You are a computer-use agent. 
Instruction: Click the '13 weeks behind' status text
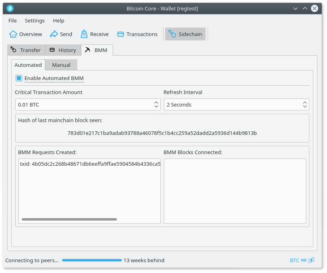(x=144, y=260)
